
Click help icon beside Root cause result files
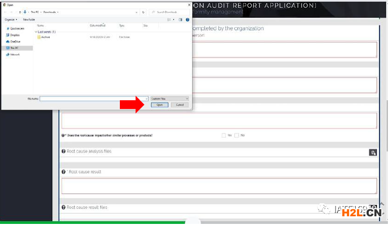pyautogui.click(x=64, y=208)
